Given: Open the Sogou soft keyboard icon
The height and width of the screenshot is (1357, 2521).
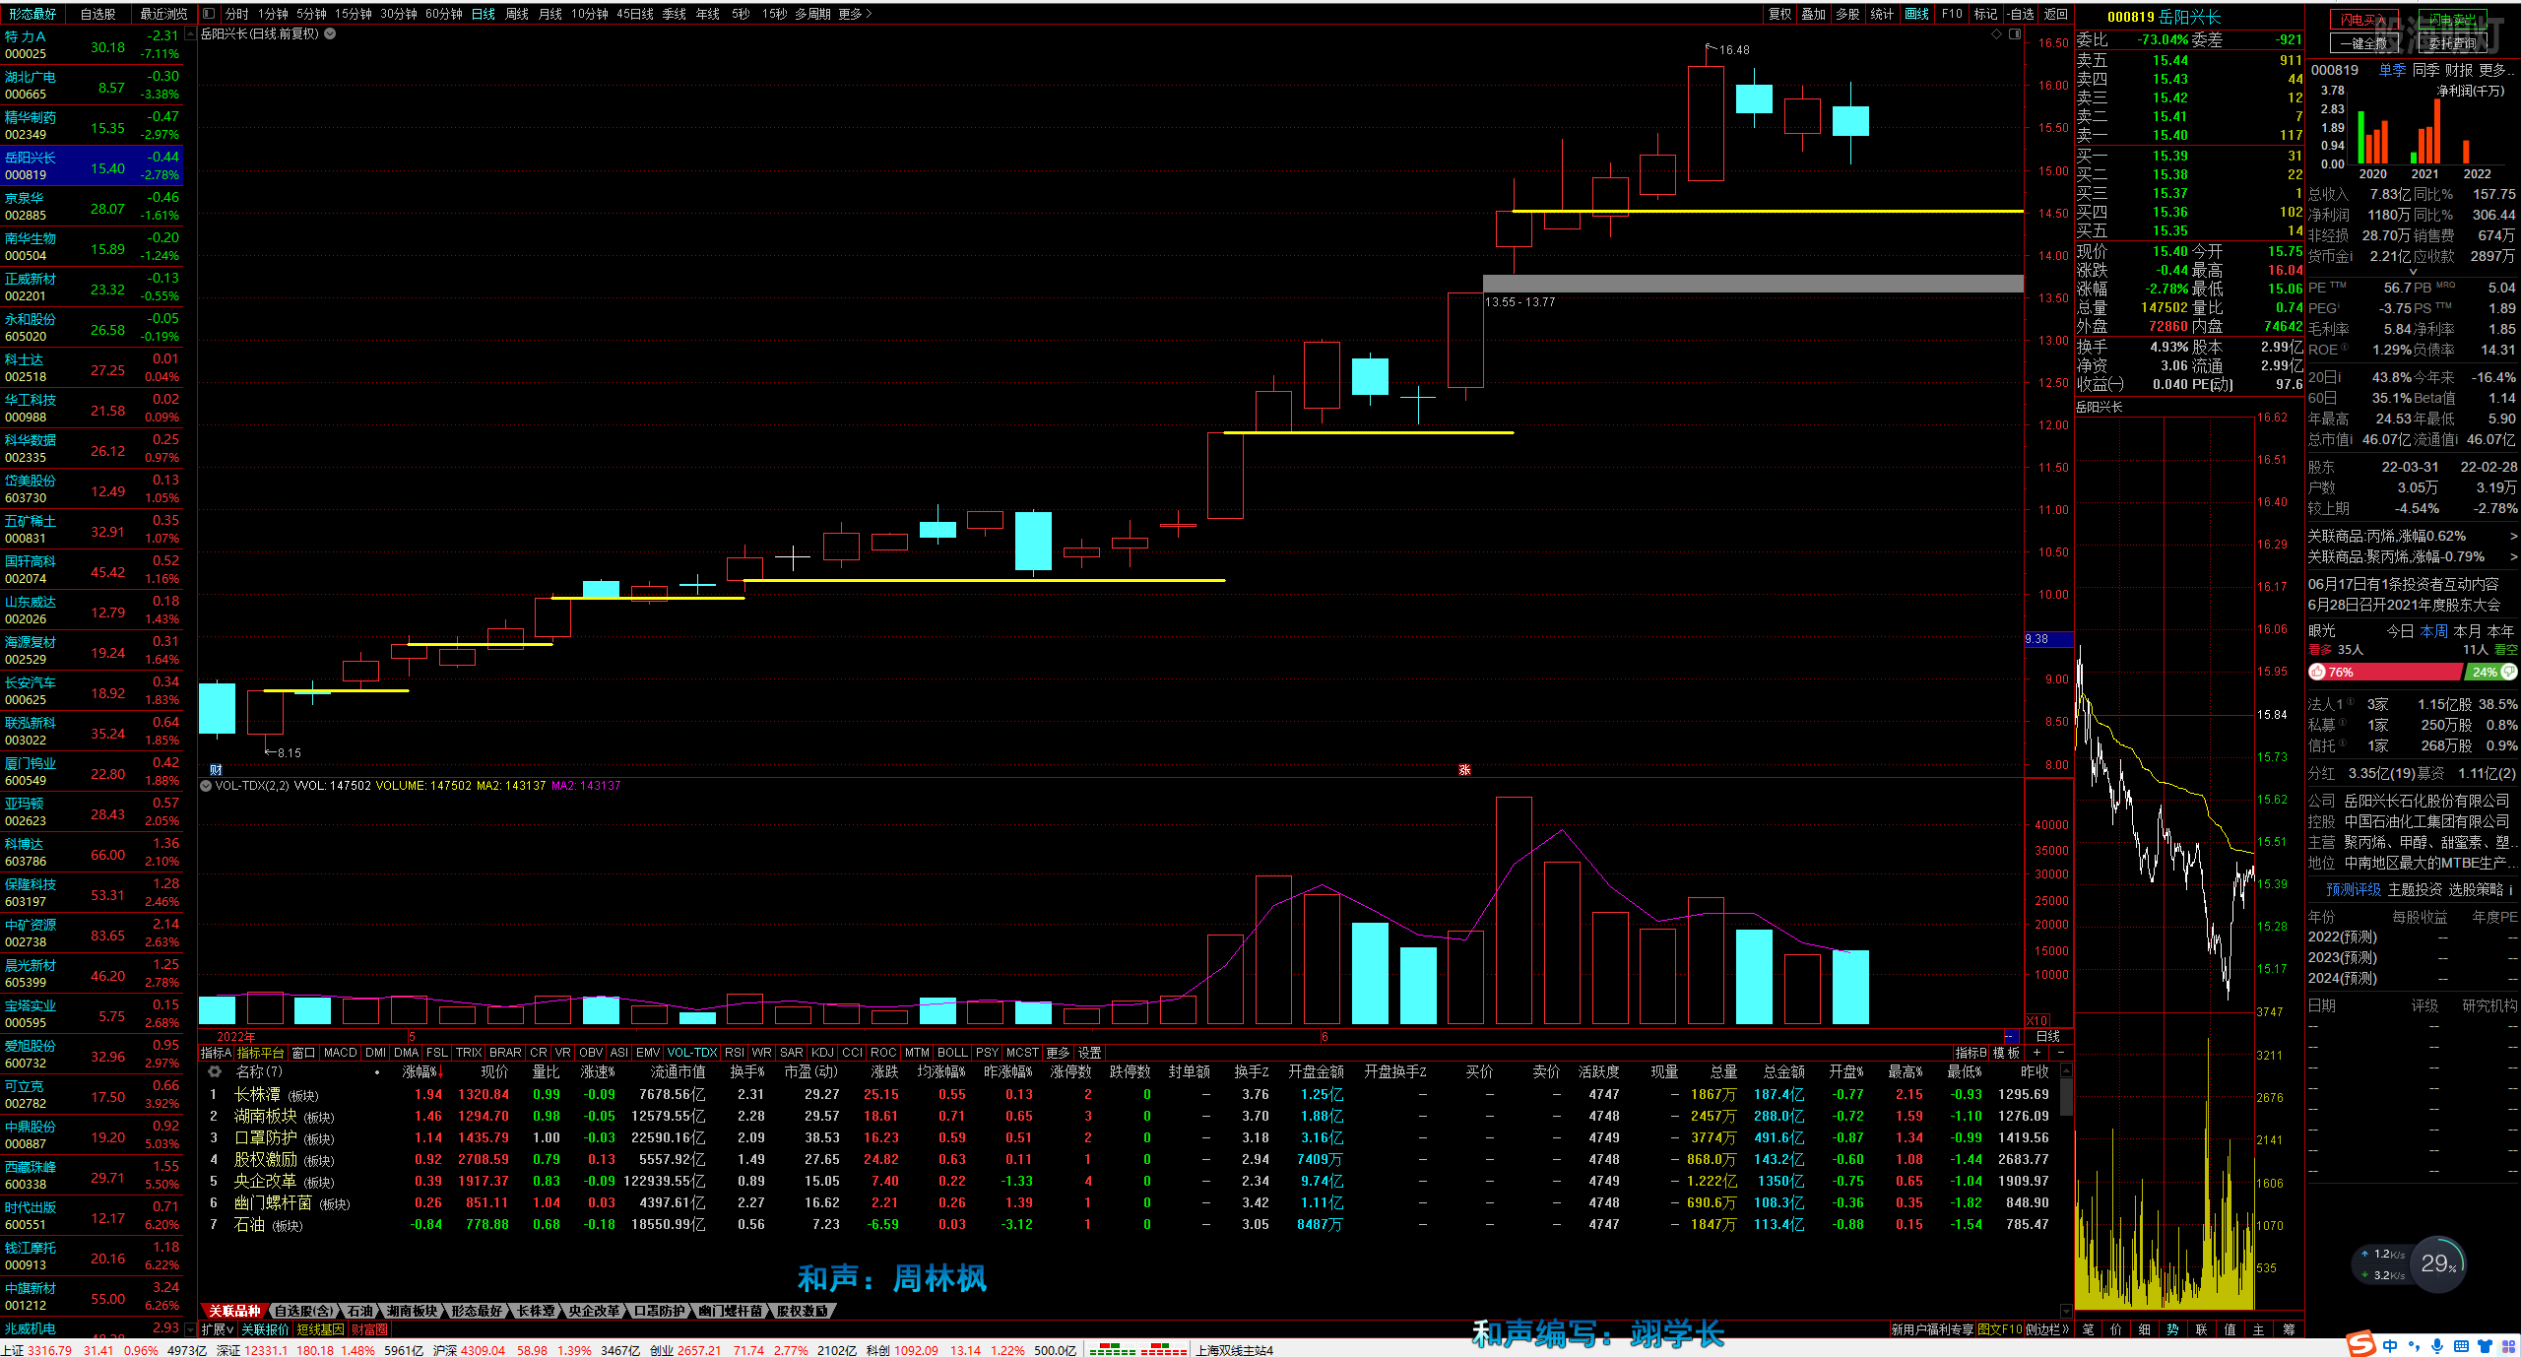Looking at the screenshot, I should (2460, 1345).
